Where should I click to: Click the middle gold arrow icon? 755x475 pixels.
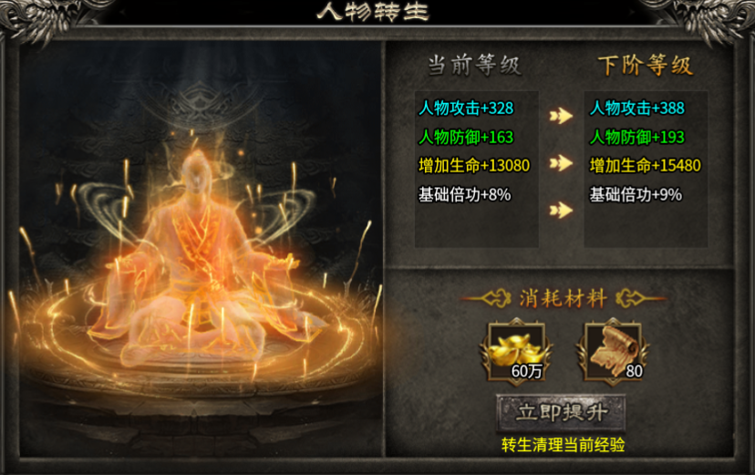click(x=561, y=162)
